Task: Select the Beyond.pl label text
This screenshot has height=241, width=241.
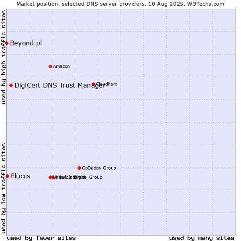Action: pos(26,43)
